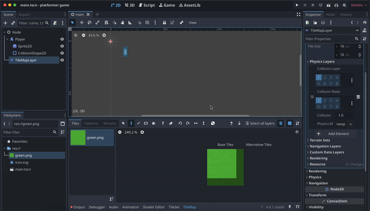The image size is (370, 211).
Task: Switch to the Script workspace
Action: tap(146, 5)
